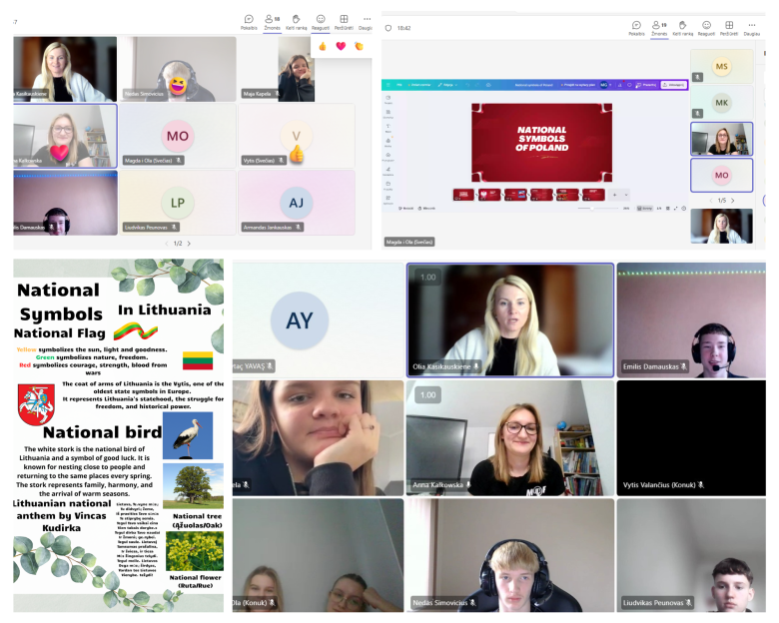Image resolution: width=779 pixels, height=623 pixels.
Task: Go to next page of 1/2 participants
Action: (189, 243)
